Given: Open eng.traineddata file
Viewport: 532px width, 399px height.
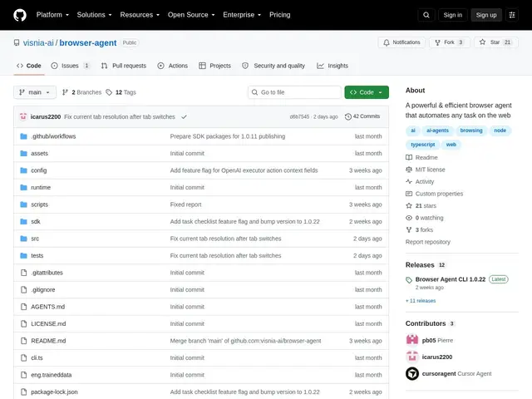Looking at the screenshot, I should (52, 375).
